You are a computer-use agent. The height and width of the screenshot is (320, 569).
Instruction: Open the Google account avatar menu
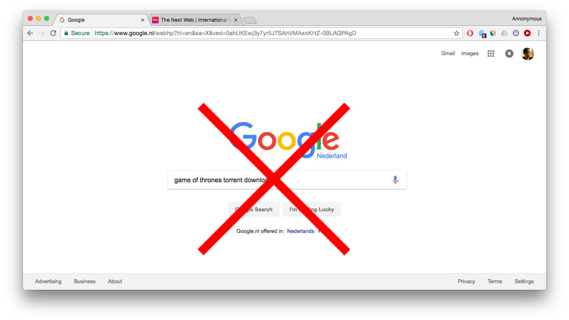[x=528, y=54]
